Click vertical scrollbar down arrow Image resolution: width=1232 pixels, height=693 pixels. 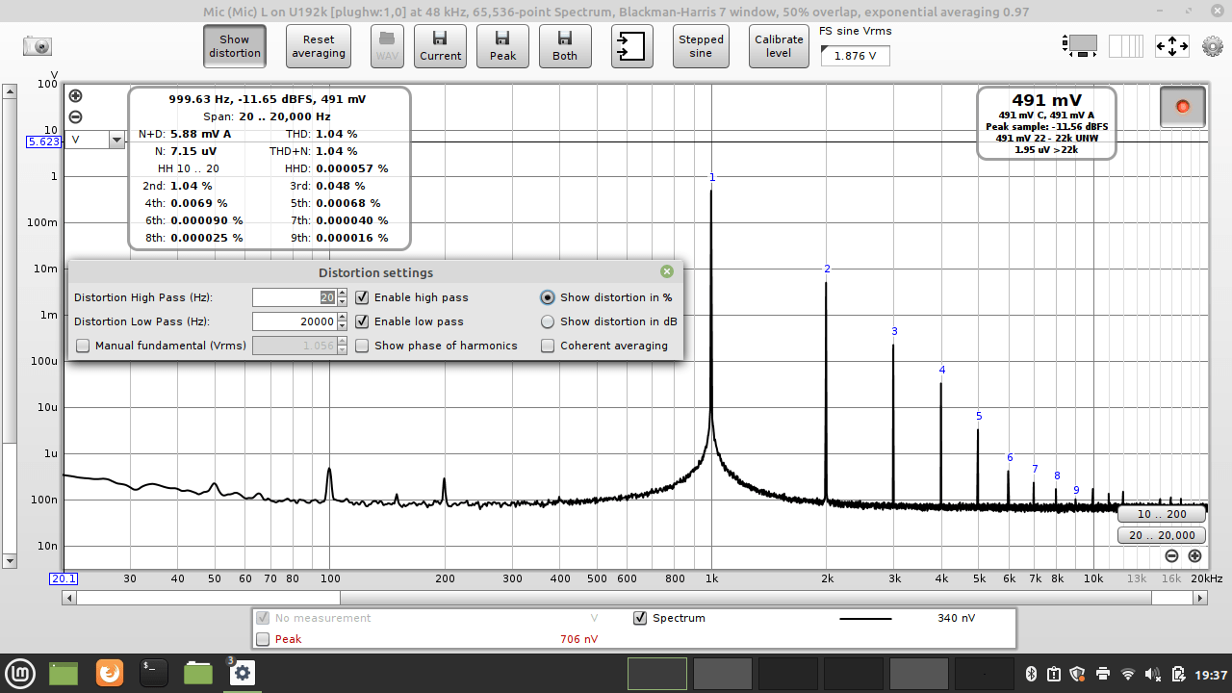pyautogui.click(x=10, y=560)
